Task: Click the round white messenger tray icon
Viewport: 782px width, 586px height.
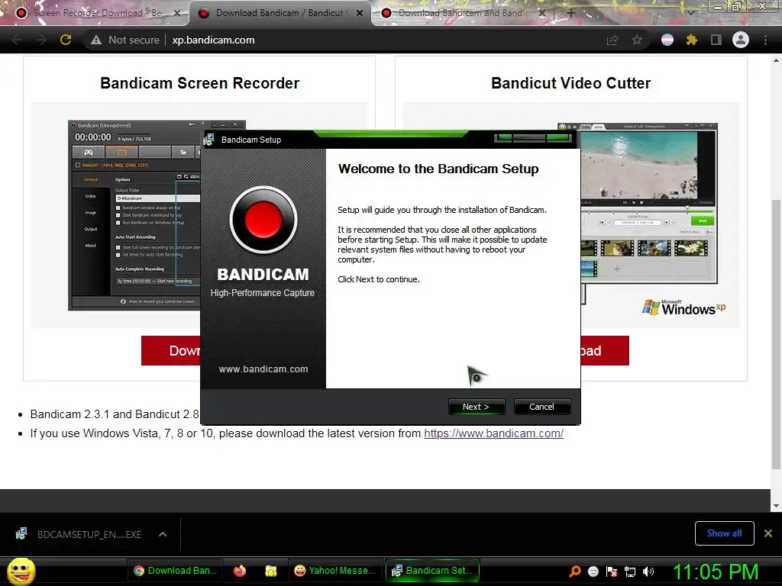Action: pyautogui.click(x=593, y=571)
